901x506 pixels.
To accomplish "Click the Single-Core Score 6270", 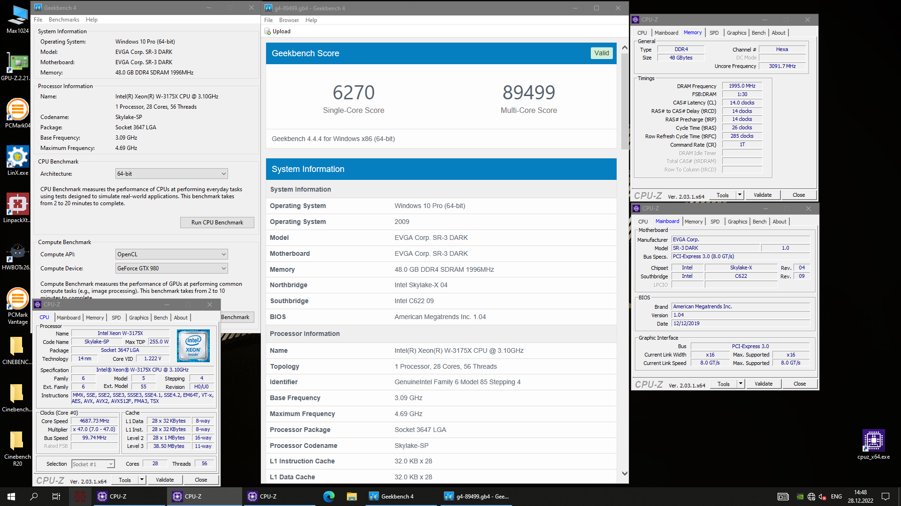I will coord(354,92).
